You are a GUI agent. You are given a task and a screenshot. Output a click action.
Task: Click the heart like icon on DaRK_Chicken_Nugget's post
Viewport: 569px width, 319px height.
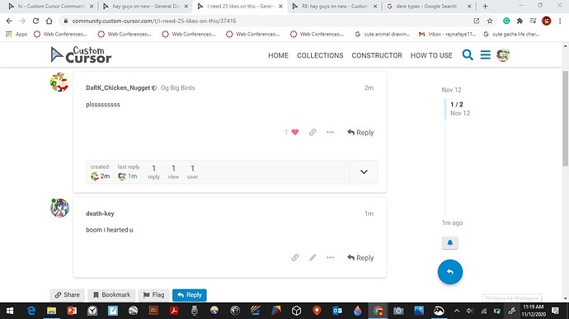tap(295, 132)
